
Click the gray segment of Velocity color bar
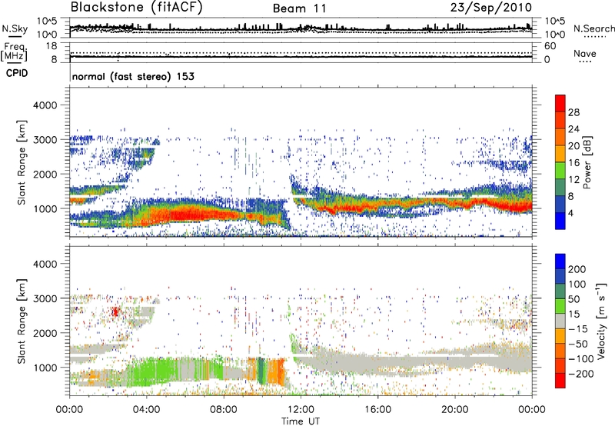pyautogui.click(x=560, y=321)
